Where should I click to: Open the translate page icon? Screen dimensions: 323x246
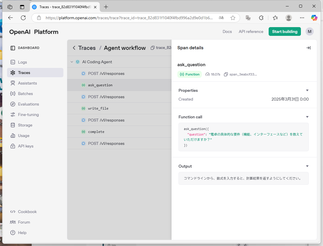coord(221,18)
